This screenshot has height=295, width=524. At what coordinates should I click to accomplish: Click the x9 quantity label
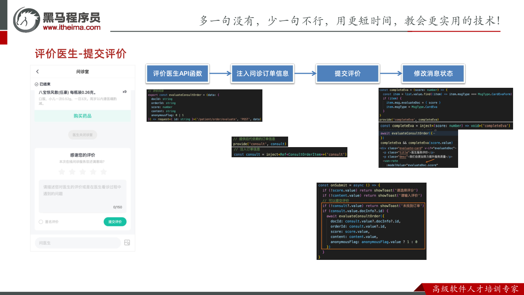click(x=124, y=92)
